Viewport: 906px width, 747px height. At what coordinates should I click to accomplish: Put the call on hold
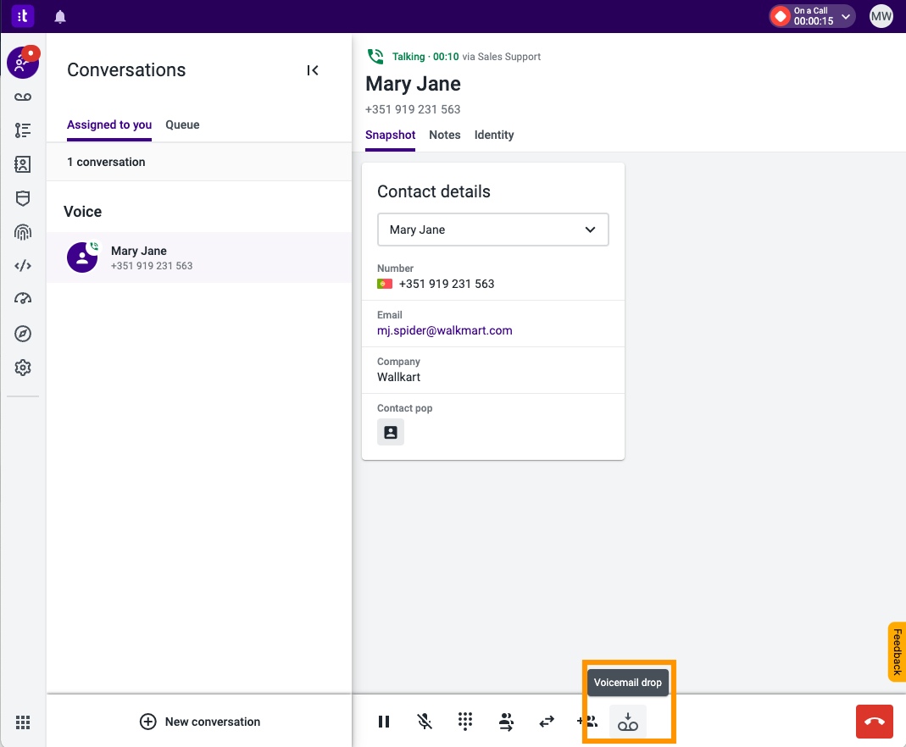point(384,722)
